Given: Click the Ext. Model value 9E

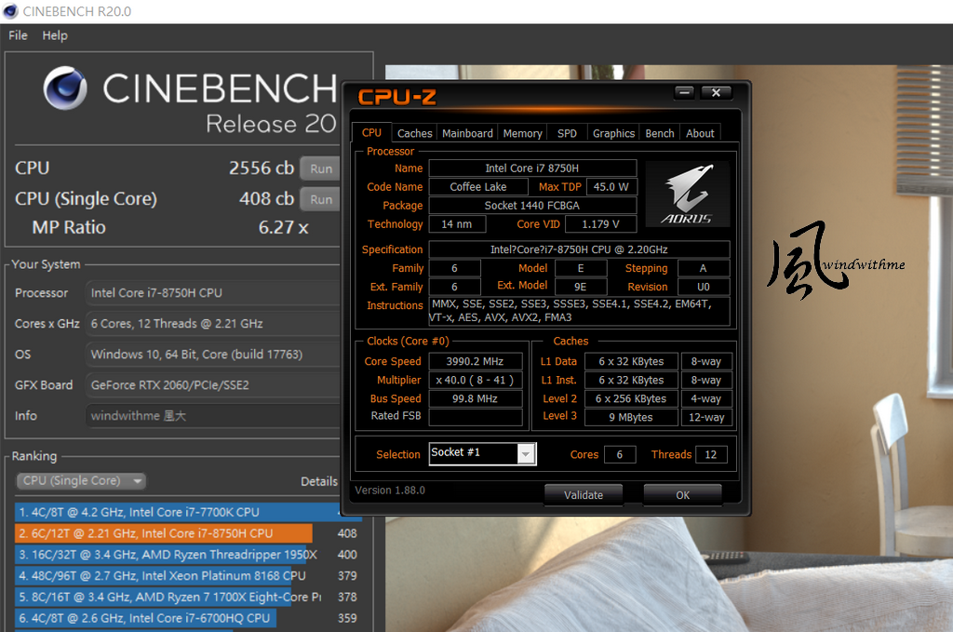Looking at the screenshot, I should [x=581, y=287].
